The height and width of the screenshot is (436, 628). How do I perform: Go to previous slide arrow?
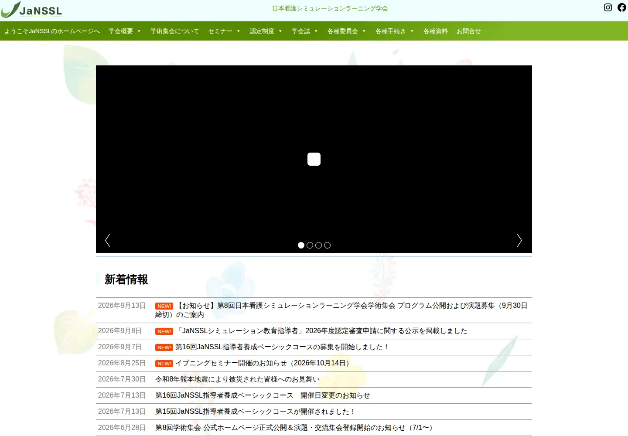(107, 240)
